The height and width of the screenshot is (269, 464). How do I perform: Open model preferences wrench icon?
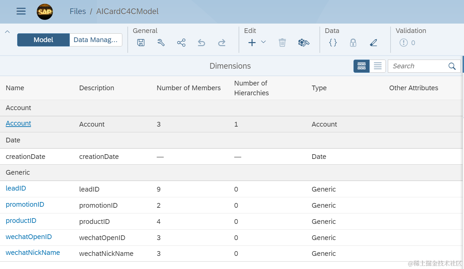[161, 43]
